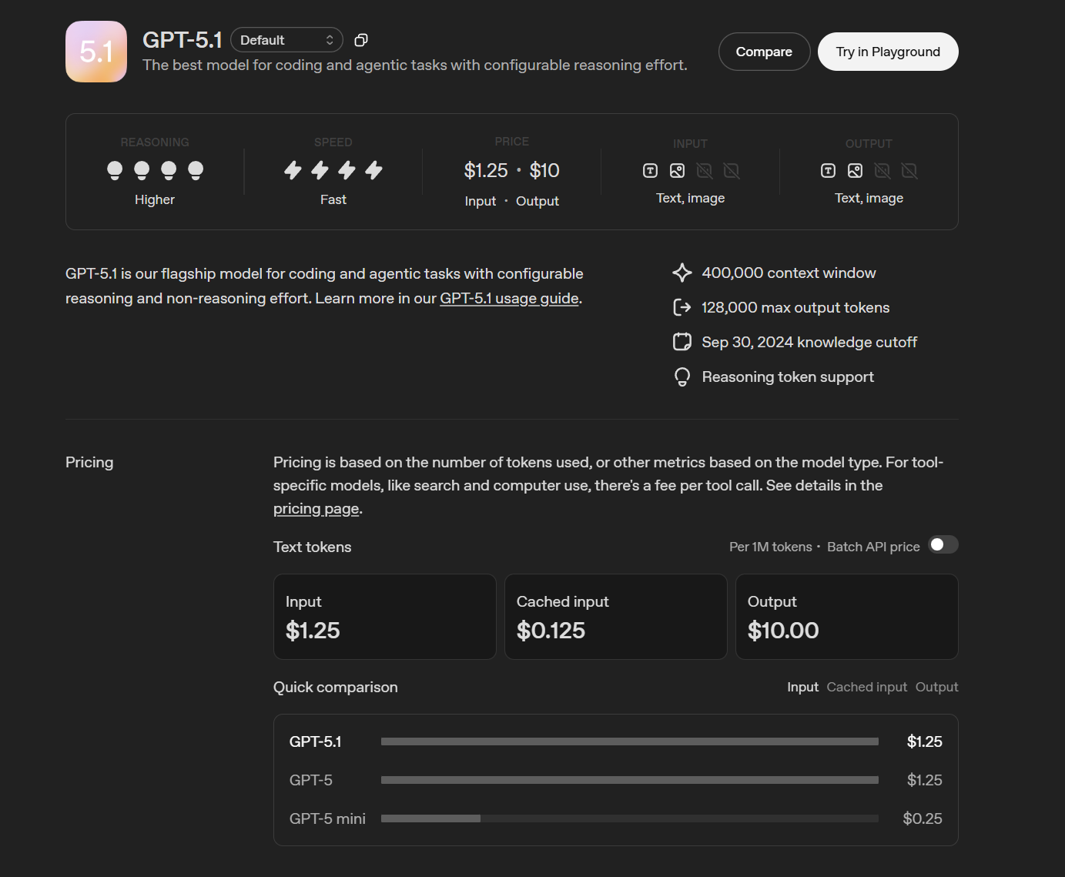Click the knowledge cutoff calendar icon

coord(682,342)
